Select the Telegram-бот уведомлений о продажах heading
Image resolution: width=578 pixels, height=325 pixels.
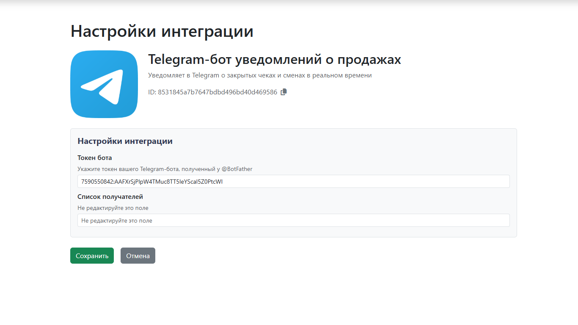click(x=274, y=60)
